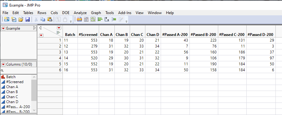282x115 pixels.
Task: Click the magnifier icon in column search
Action: click(2, 71)
